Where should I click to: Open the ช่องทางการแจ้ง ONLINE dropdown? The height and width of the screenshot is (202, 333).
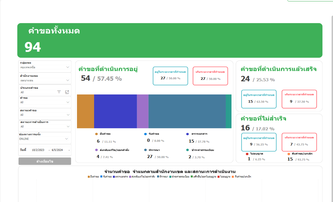[67, 139]
